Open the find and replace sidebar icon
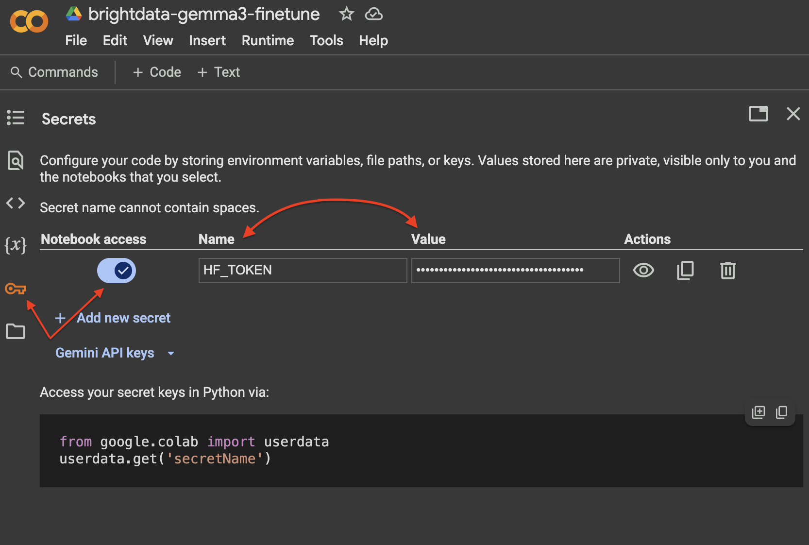This screenshot has width=809, height=545. pos(16,160)
